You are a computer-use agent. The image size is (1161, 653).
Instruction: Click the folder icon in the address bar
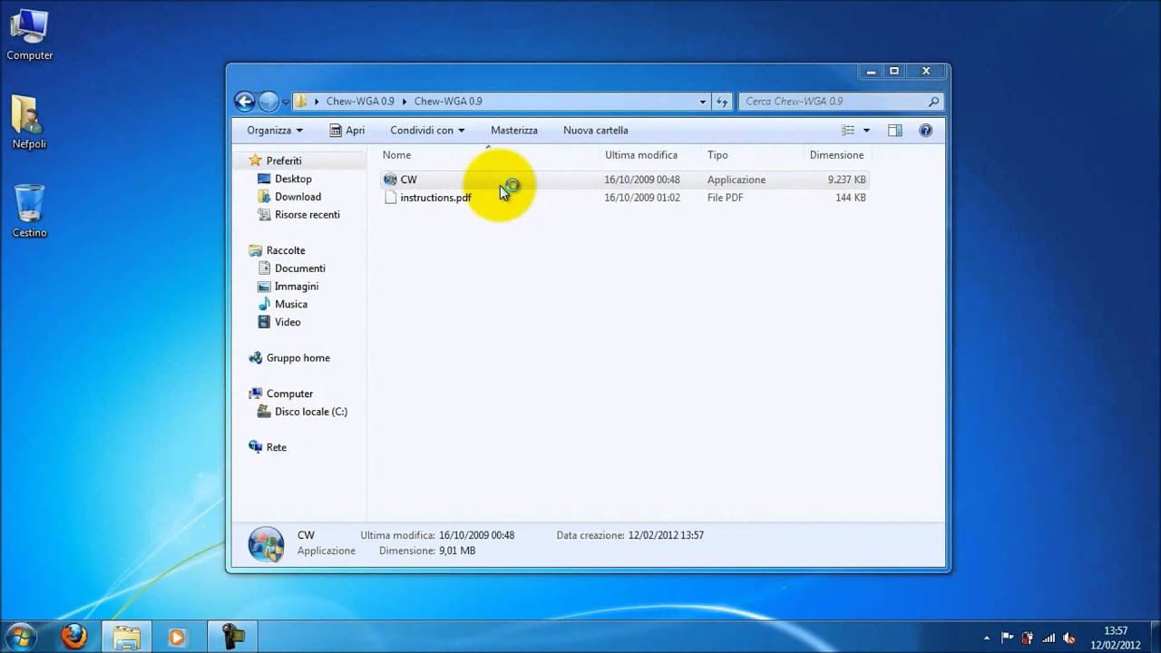301,102
